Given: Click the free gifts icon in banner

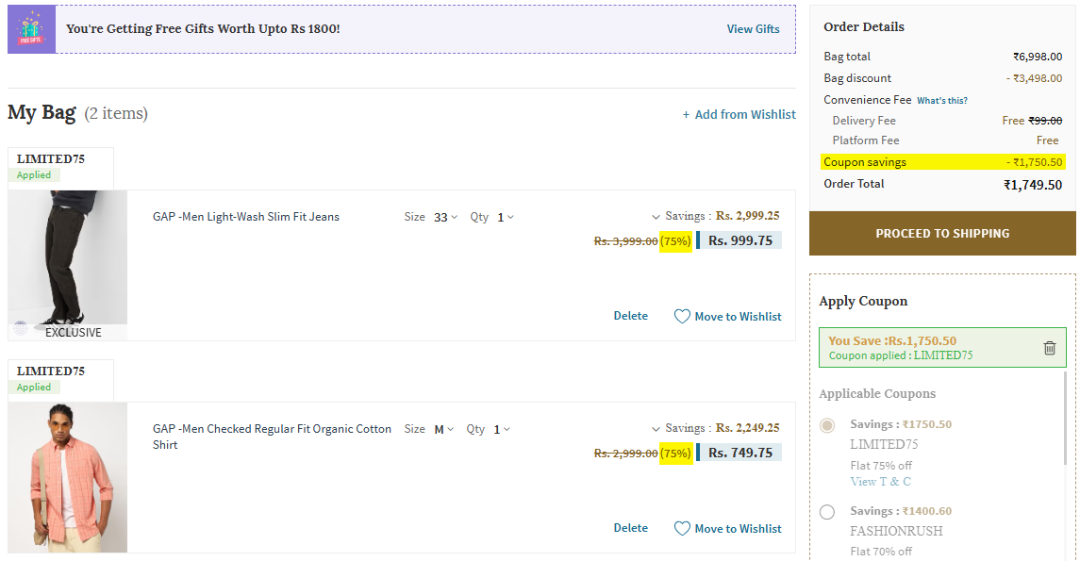Looking at the screenshot, I should [31, 29].
